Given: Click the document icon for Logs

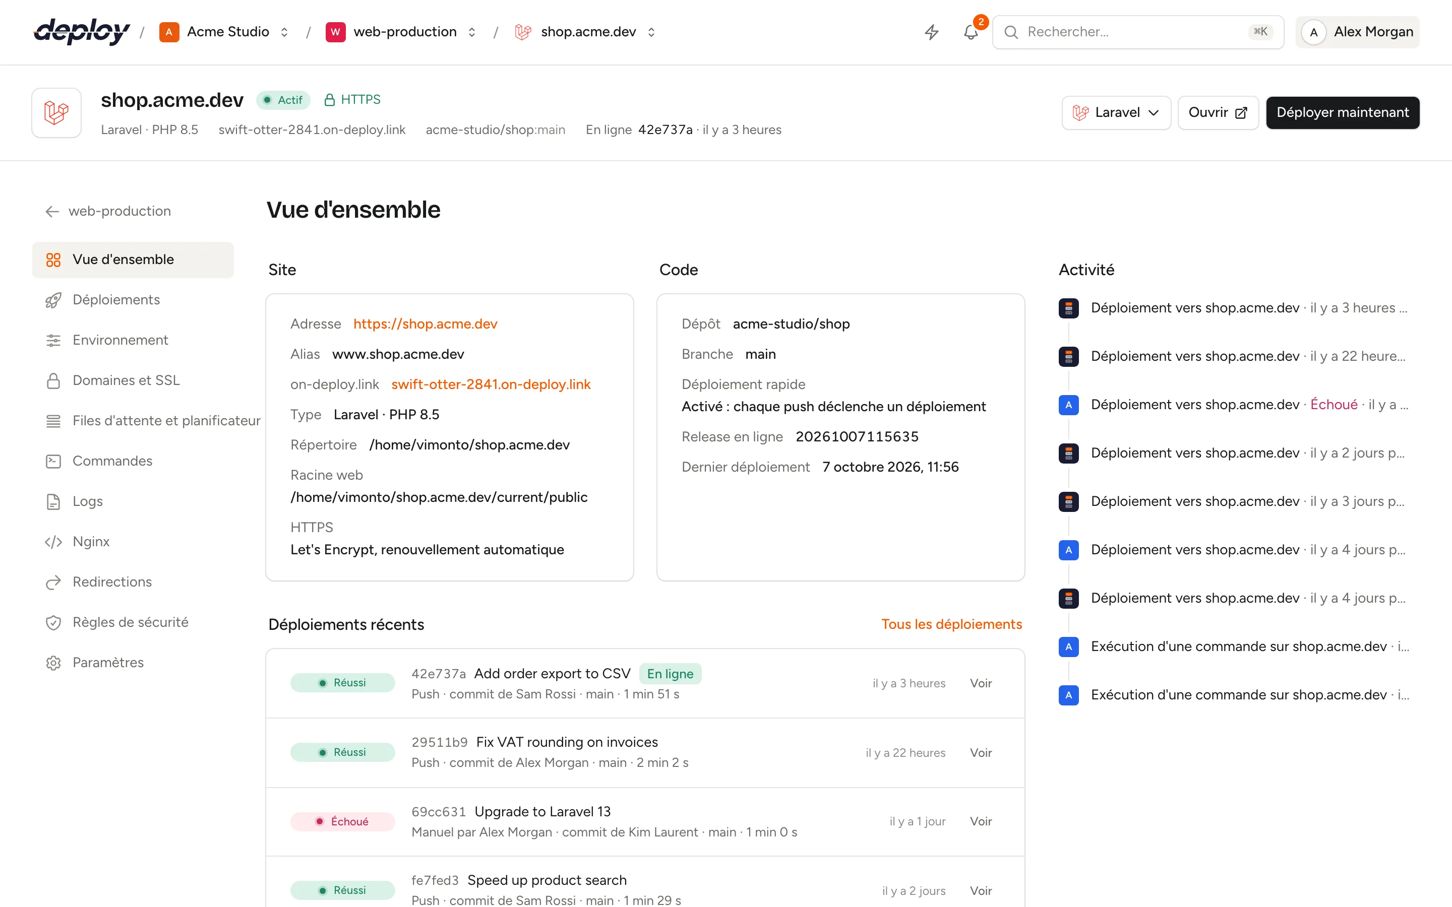Looking at the screenshot, I should [53, 501].
